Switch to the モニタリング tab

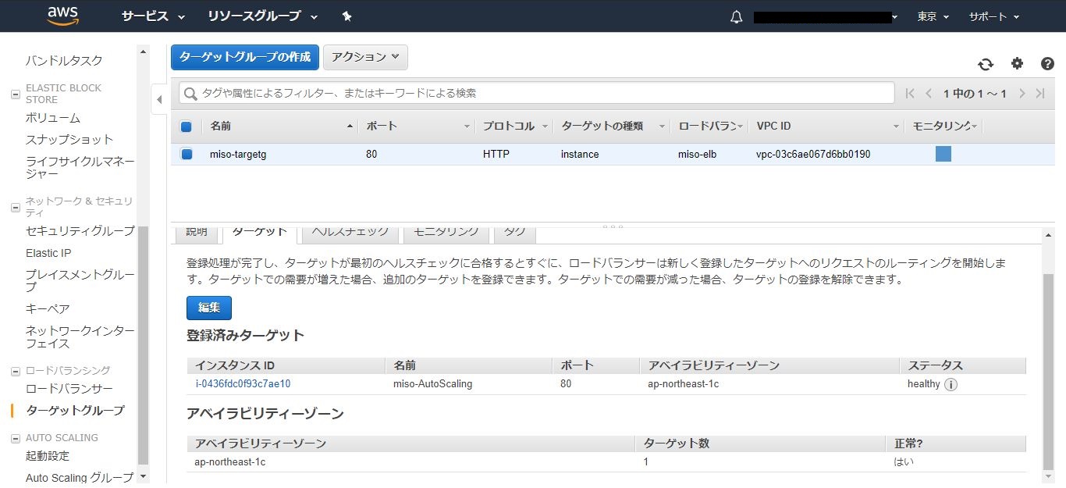(x=446, y=232)
